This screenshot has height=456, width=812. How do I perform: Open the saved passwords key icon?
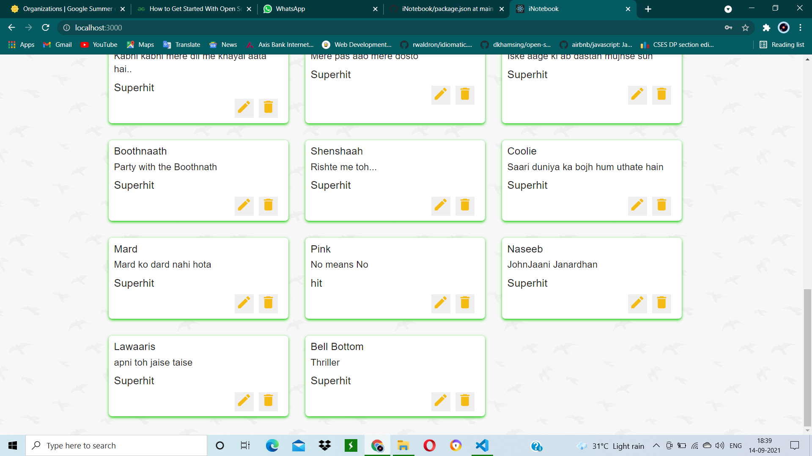[728, 27]
